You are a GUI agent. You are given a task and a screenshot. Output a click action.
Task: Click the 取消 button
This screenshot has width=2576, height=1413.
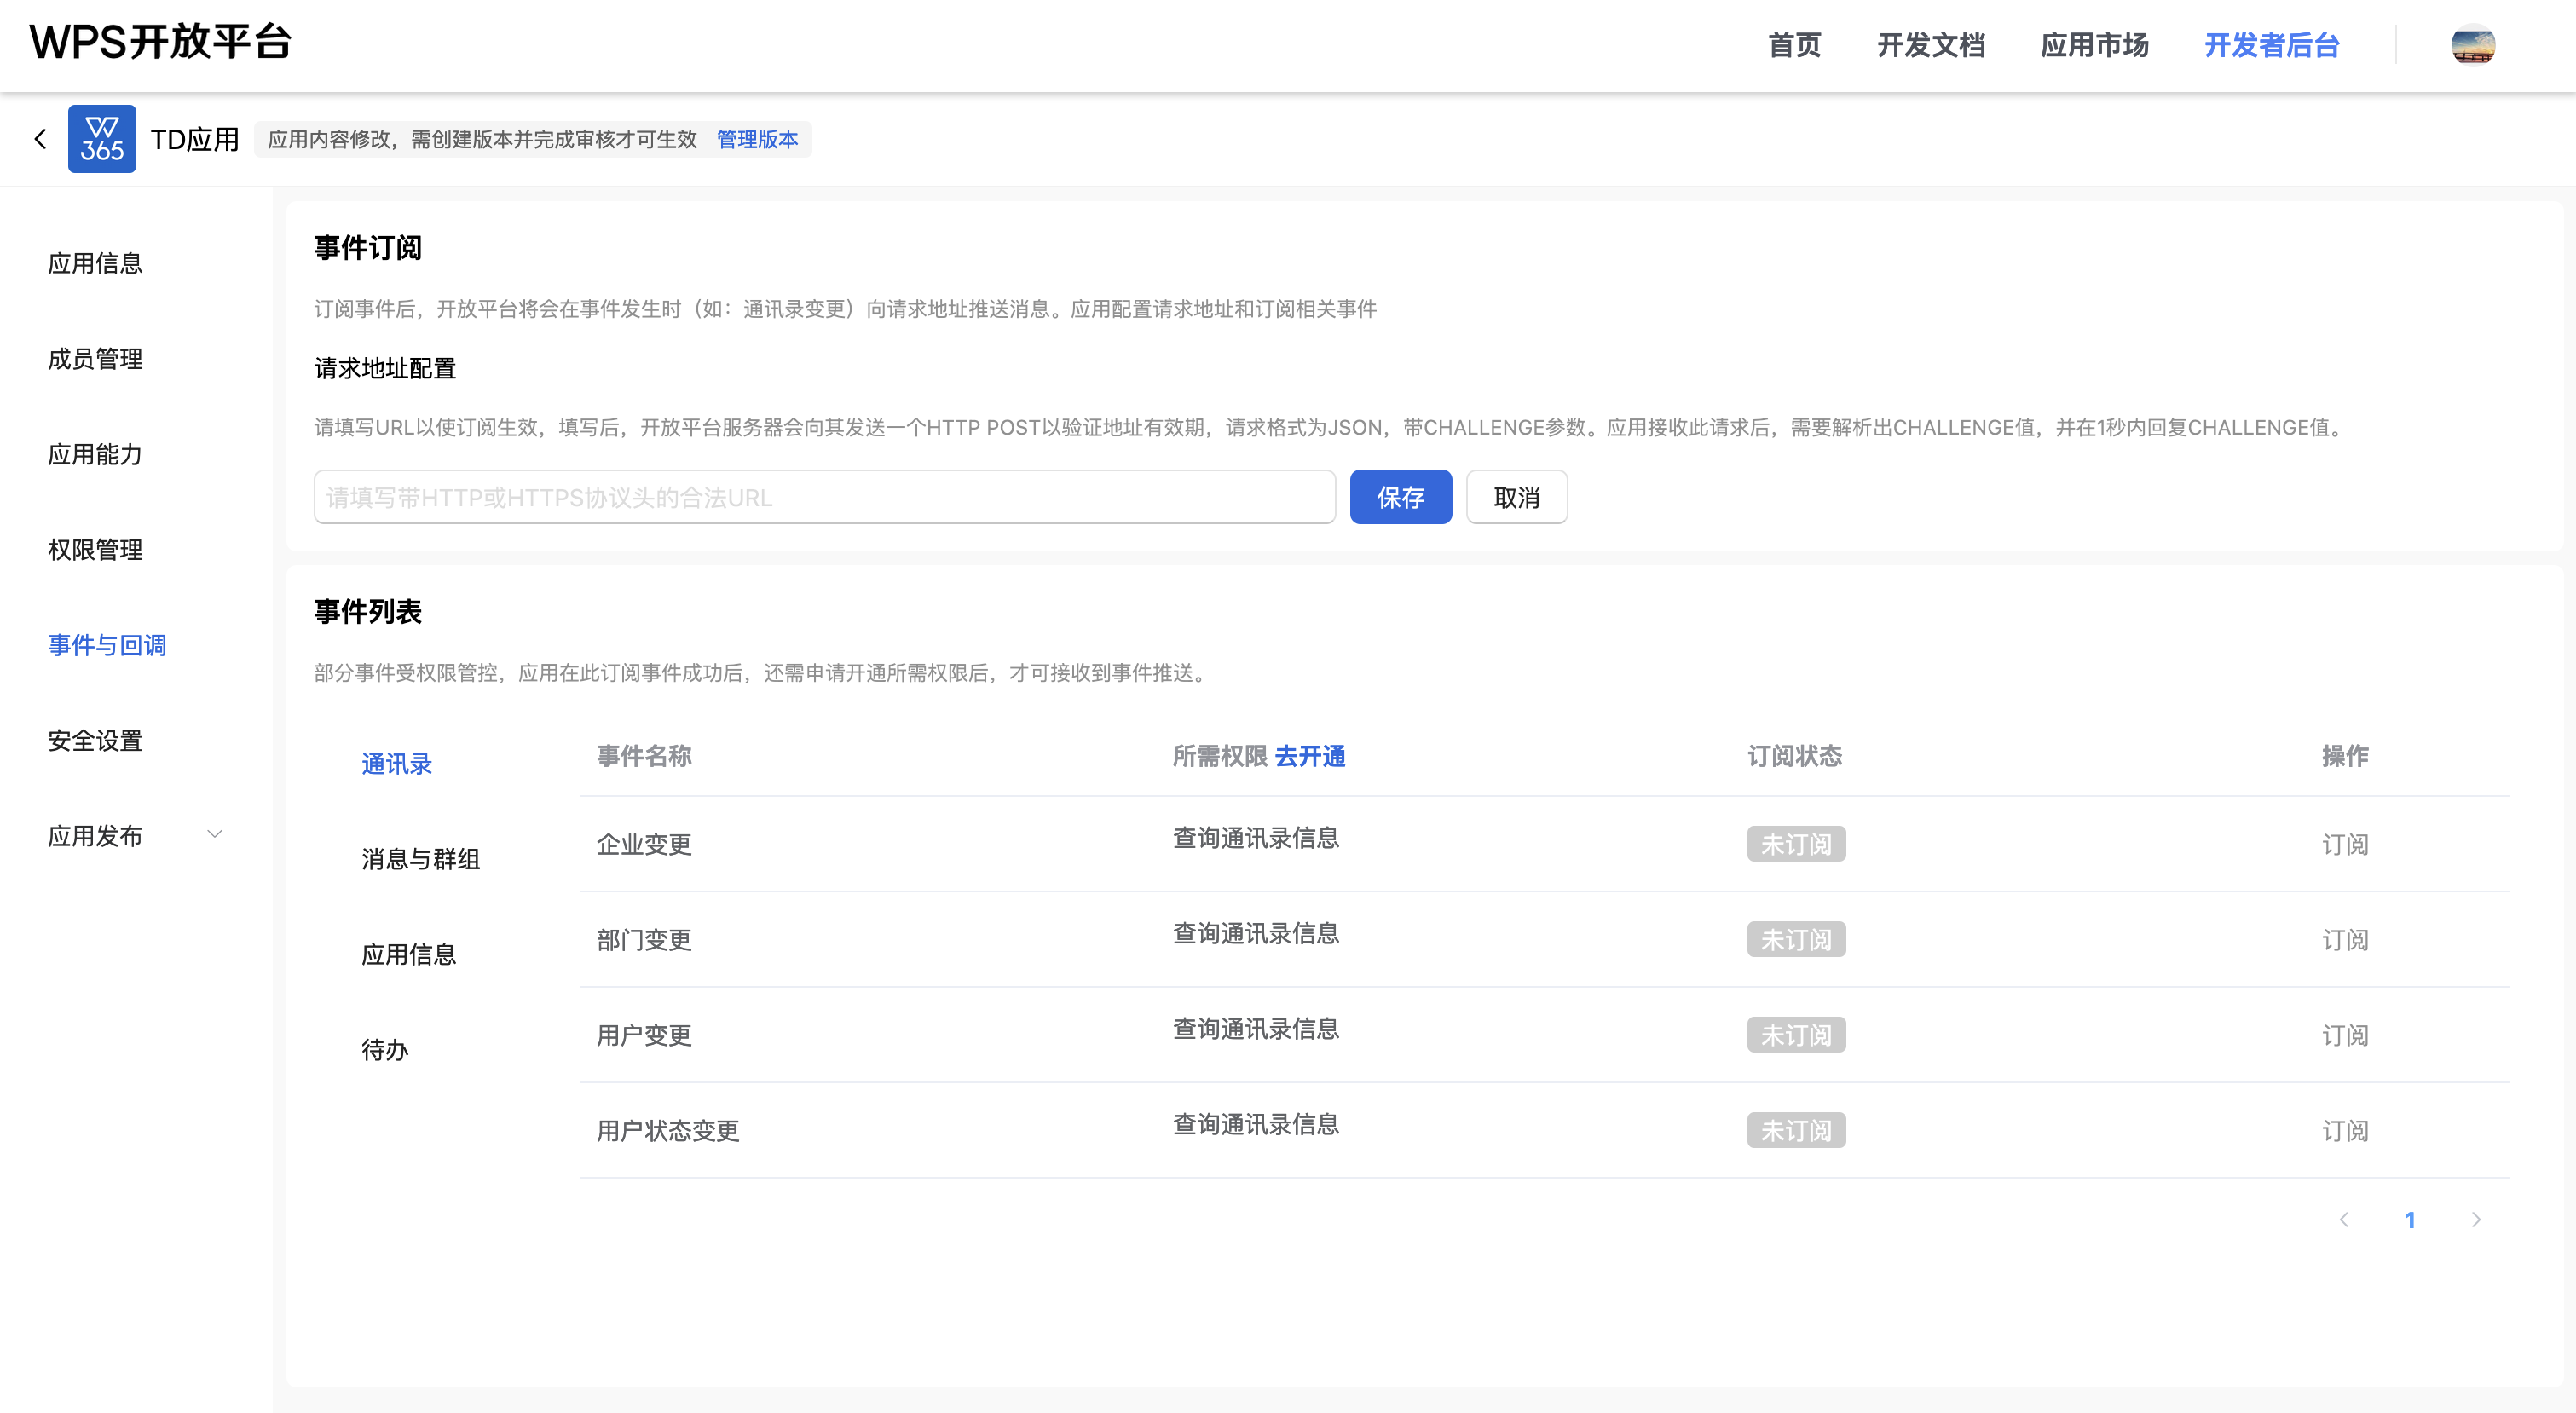pyautogui.click(x=1516, y=497)
